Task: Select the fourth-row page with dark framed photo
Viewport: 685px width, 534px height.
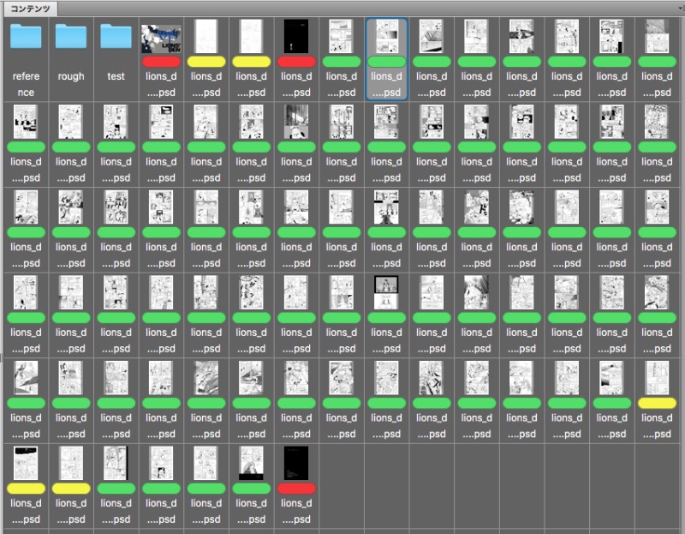Action: tap(387, 292)
